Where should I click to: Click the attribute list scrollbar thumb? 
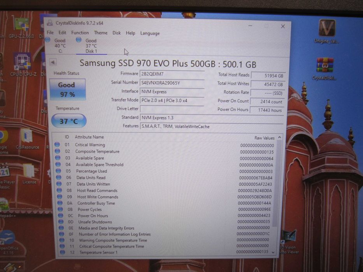tap(276, 184)
